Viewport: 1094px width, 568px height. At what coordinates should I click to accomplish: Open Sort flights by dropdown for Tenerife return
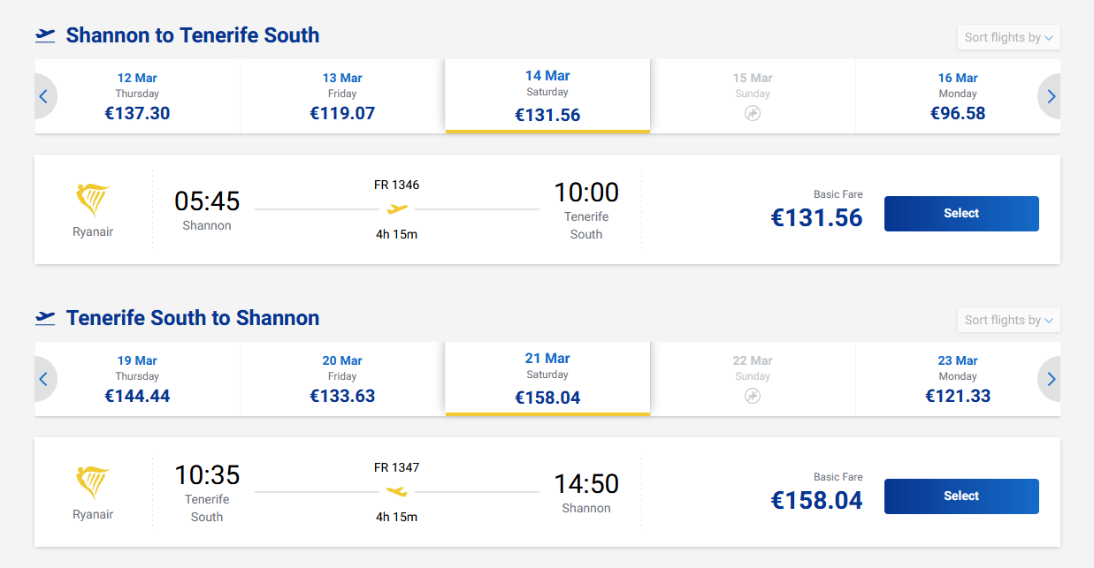1008,320
